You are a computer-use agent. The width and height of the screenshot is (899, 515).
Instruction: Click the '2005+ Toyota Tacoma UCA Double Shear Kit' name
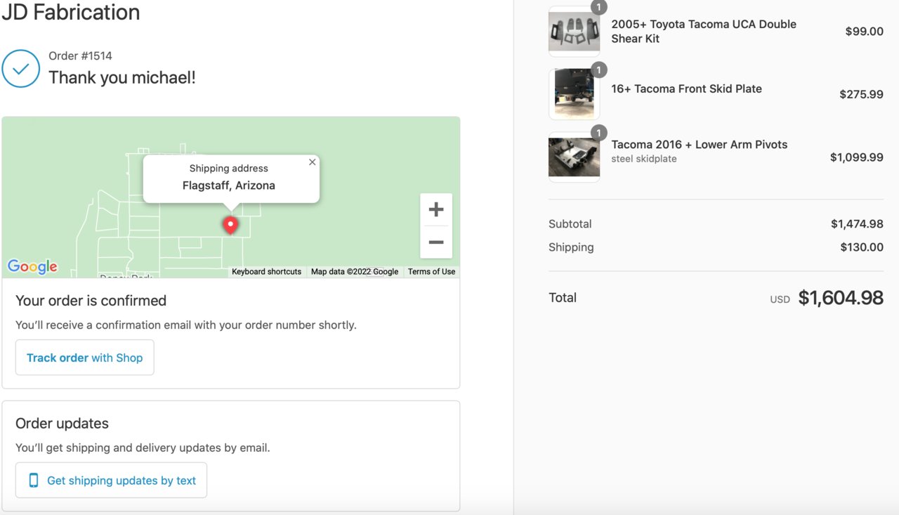[x=704, y=31]
